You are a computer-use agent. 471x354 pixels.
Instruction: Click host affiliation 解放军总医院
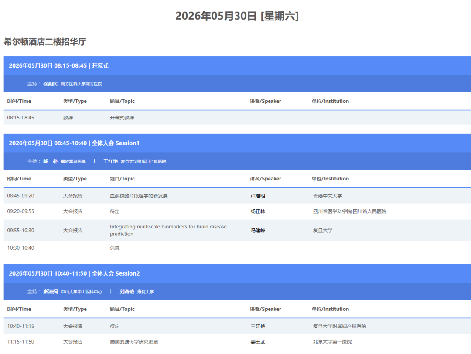click(x=73, y=162)
